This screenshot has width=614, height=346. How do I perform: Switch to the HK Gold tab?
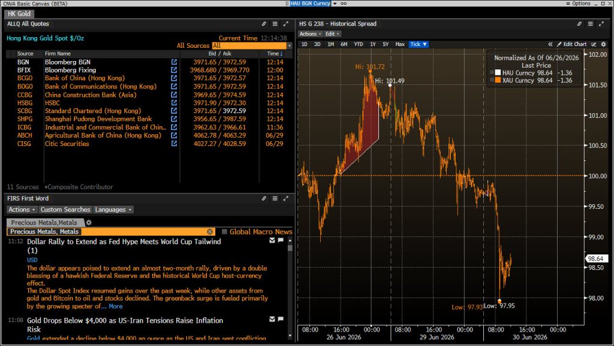point(19,14)
